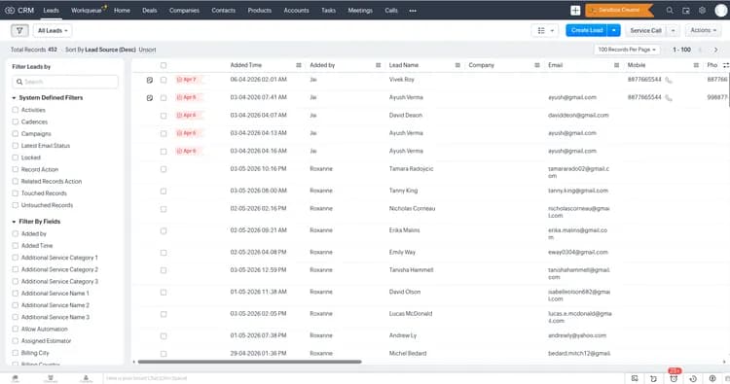Enable Touched Records filter checkbox
The height and width of the screenshot is (384, 730).
[x=16, y=193]
